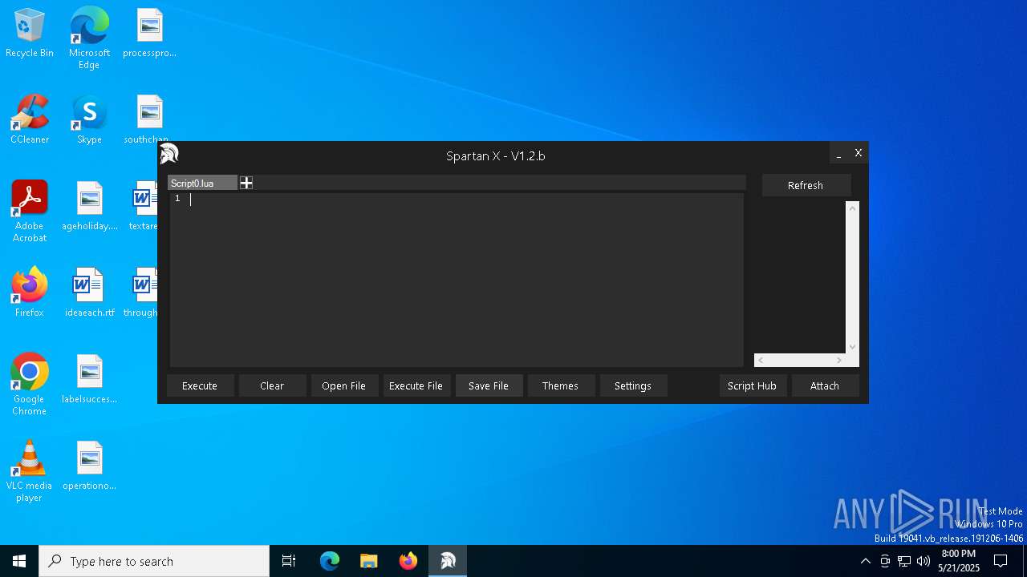The image size is (1027, 577).
Task: Click the Save File button
Action: pos(489,385)
